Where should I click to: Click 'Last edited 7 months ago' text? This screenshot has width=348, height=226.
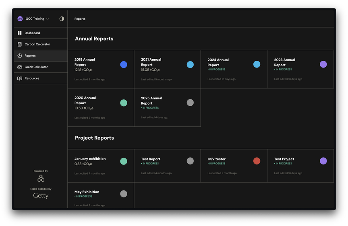click(90, 173)
